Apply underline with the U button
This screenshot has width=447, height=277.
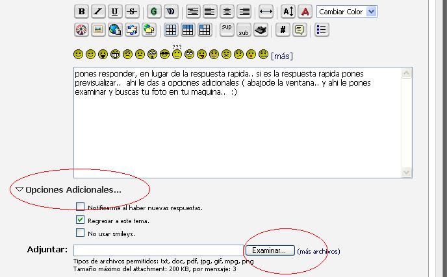click(114, 12)
